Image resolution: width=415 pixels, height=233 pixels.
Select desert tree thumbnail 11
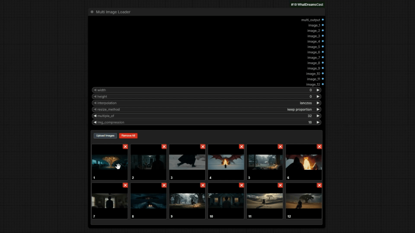pyautogui.click(x=265, y=201)
